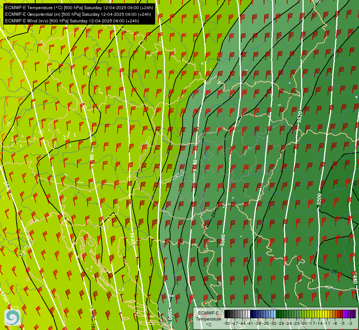Click the 5560 geopotential contour label
Image resolution: width=359 pixels, height=330 pixels.
coord(223,240)
